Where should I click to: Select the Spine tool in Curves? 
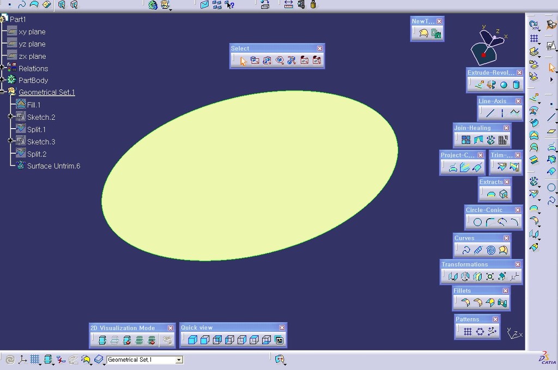pos(503,250)
